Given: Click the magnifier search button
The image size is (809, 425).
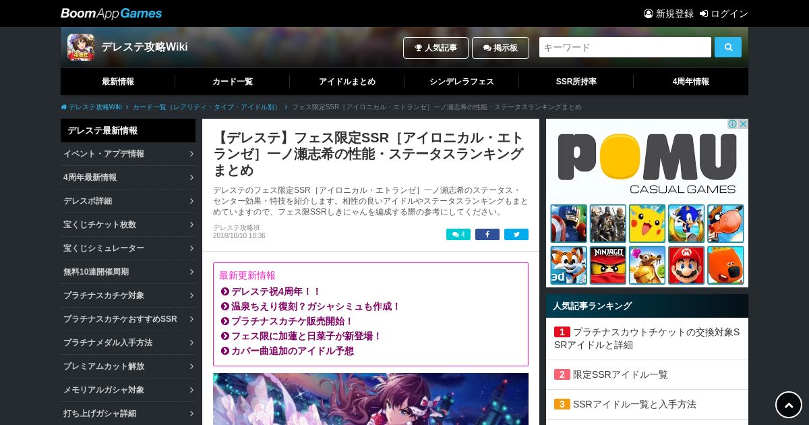Looking at the screenshot, I should pyautogui.click(x=728, y=47).
